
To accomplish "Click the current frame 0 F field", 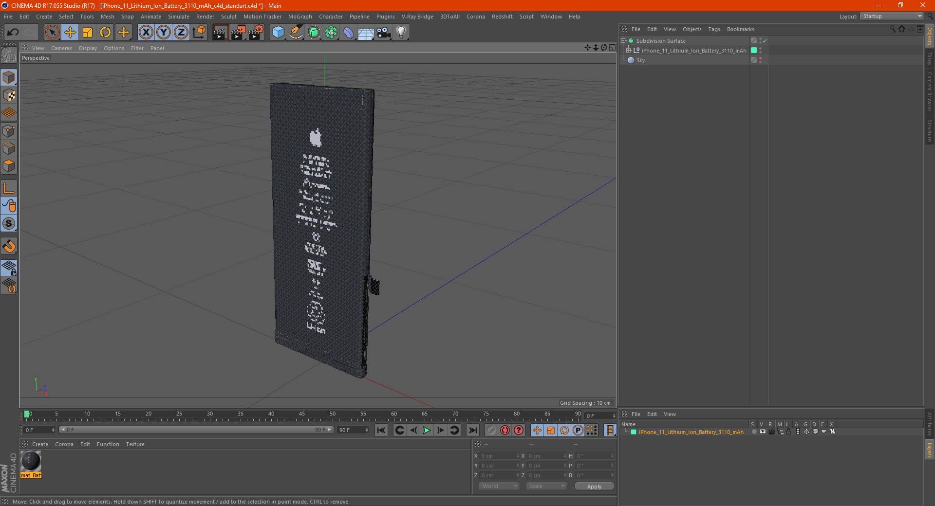I will coord(39,430).
